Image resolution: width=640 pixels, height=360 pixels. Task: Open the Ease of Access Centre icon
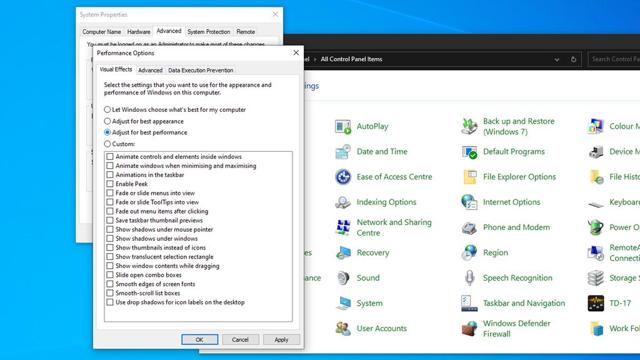[x=343, y=177]
